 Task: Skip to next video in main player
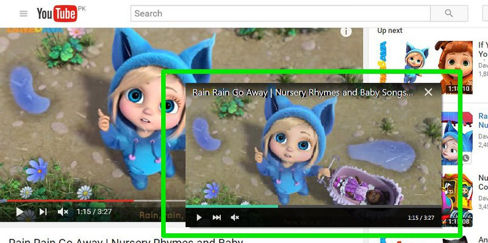pos(43,212)
